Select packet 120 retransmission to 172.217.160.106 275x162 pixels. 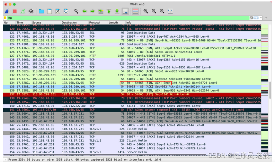coord(132,29)
